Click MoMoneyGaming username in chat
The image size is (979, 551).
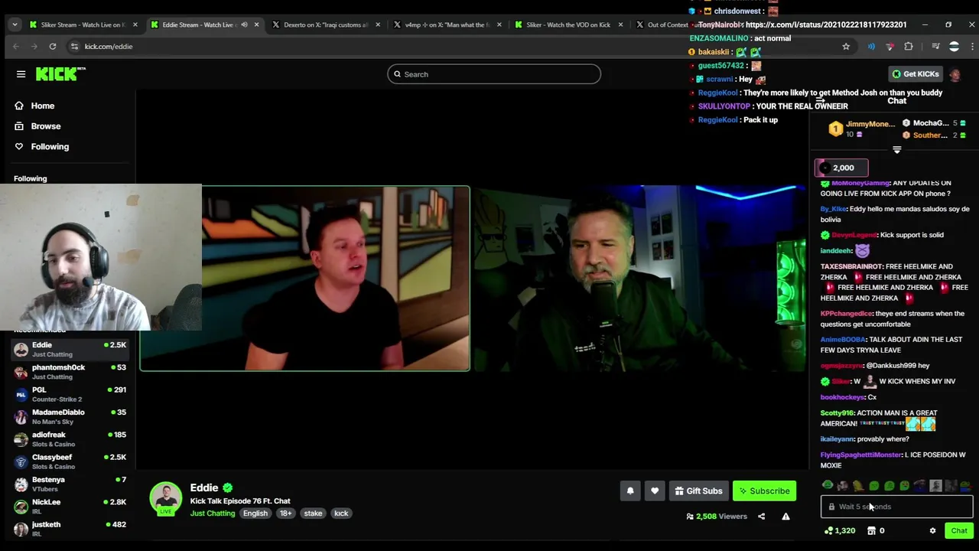[x=860, y=183]
